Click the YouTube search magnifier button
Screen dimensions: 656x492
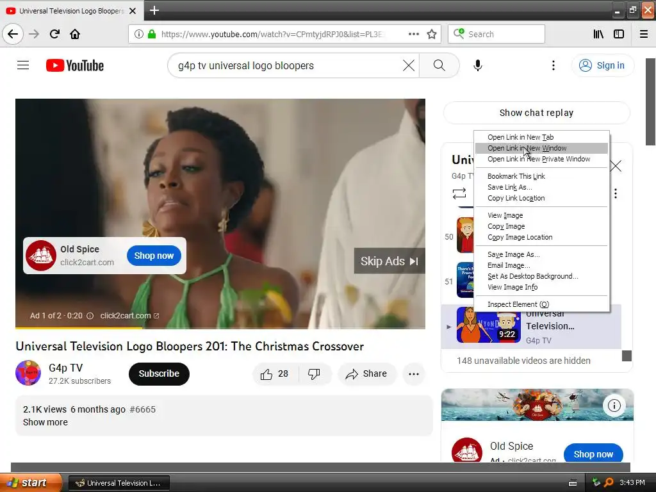tap(439, 65)
